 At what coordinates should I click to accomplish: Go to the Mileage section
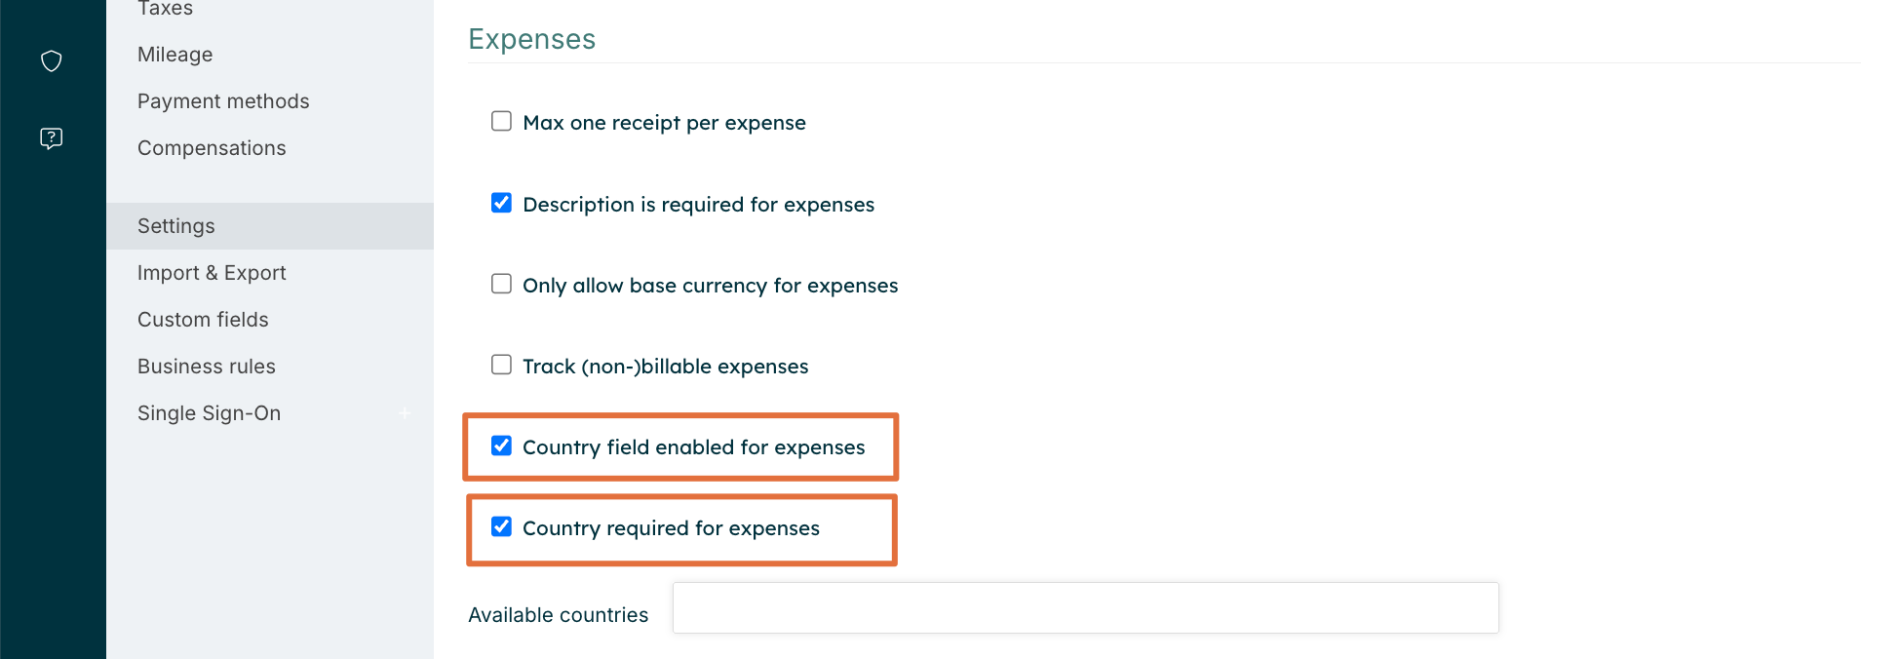pyautogui.click(x=175, y=55)
